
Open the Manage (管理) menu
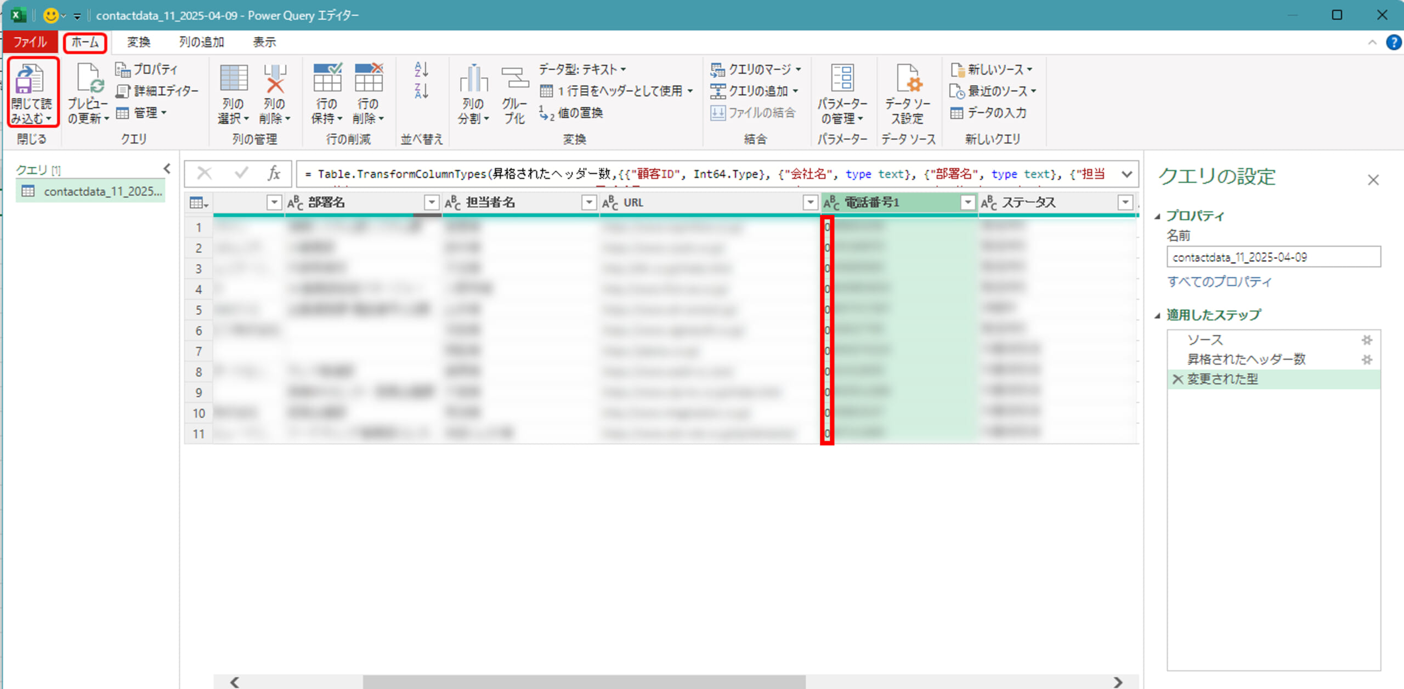(141, 113)
